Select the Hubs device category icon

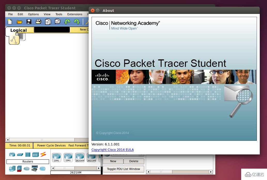(28, 154)
